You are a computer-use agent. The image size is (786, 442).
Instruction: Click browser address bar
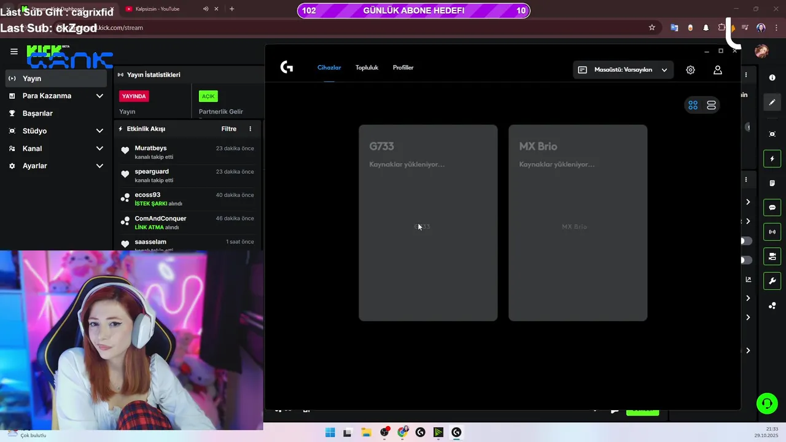click(356, 28)
